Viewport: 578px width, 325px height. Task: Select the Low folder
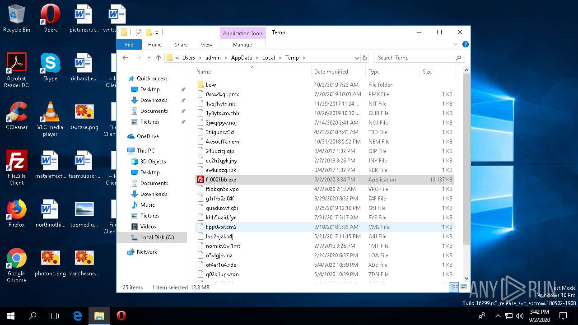pyautogui.click(x=325, y=85)
